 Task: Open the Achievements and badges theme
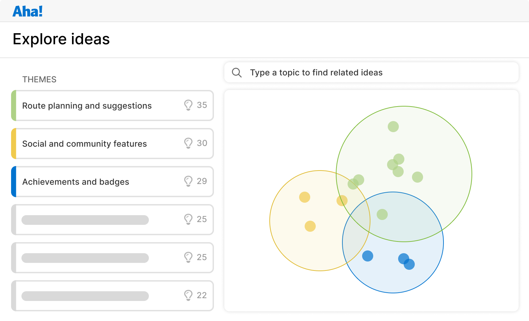point(75,182)
